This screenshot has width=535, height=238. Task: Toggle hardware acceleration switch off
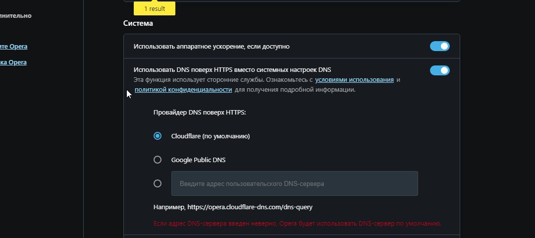tap(439, 46)
